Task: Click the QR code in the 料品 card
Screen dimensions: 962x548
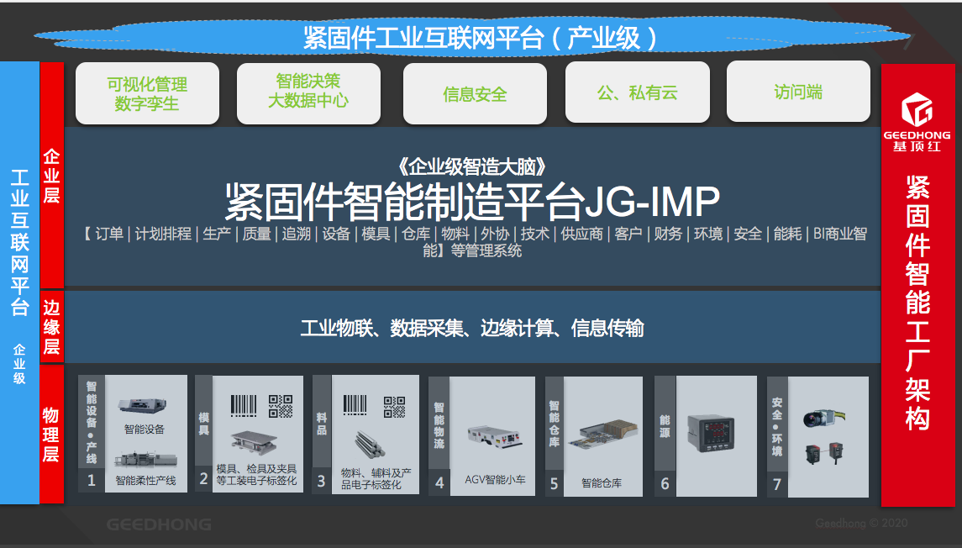Action: (x=395, y=406)
